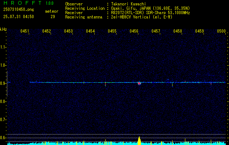This screenshot has width=229, height=145.
Task: Select the version number 1.0.0
Action: 50,3
